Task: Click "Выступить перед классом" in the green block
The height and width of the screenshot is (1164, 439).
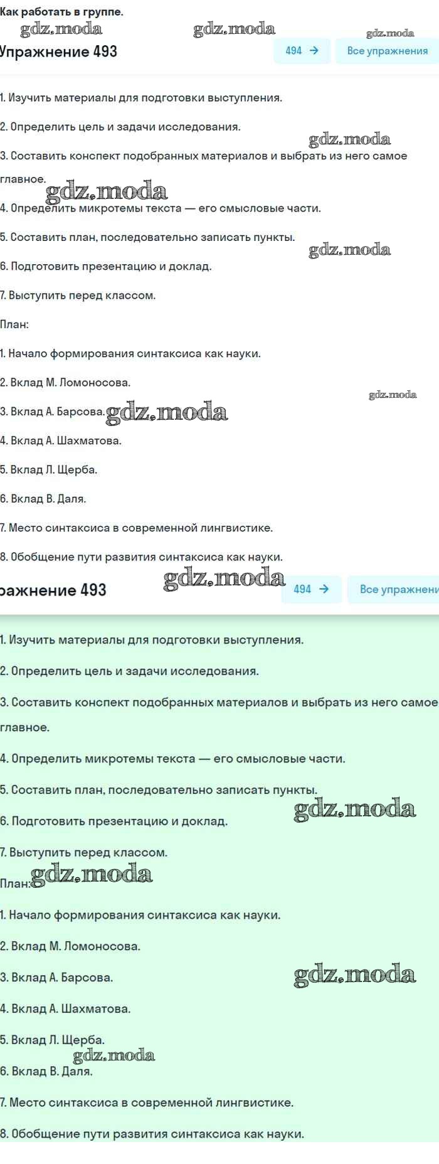Action: pos(84,852)
